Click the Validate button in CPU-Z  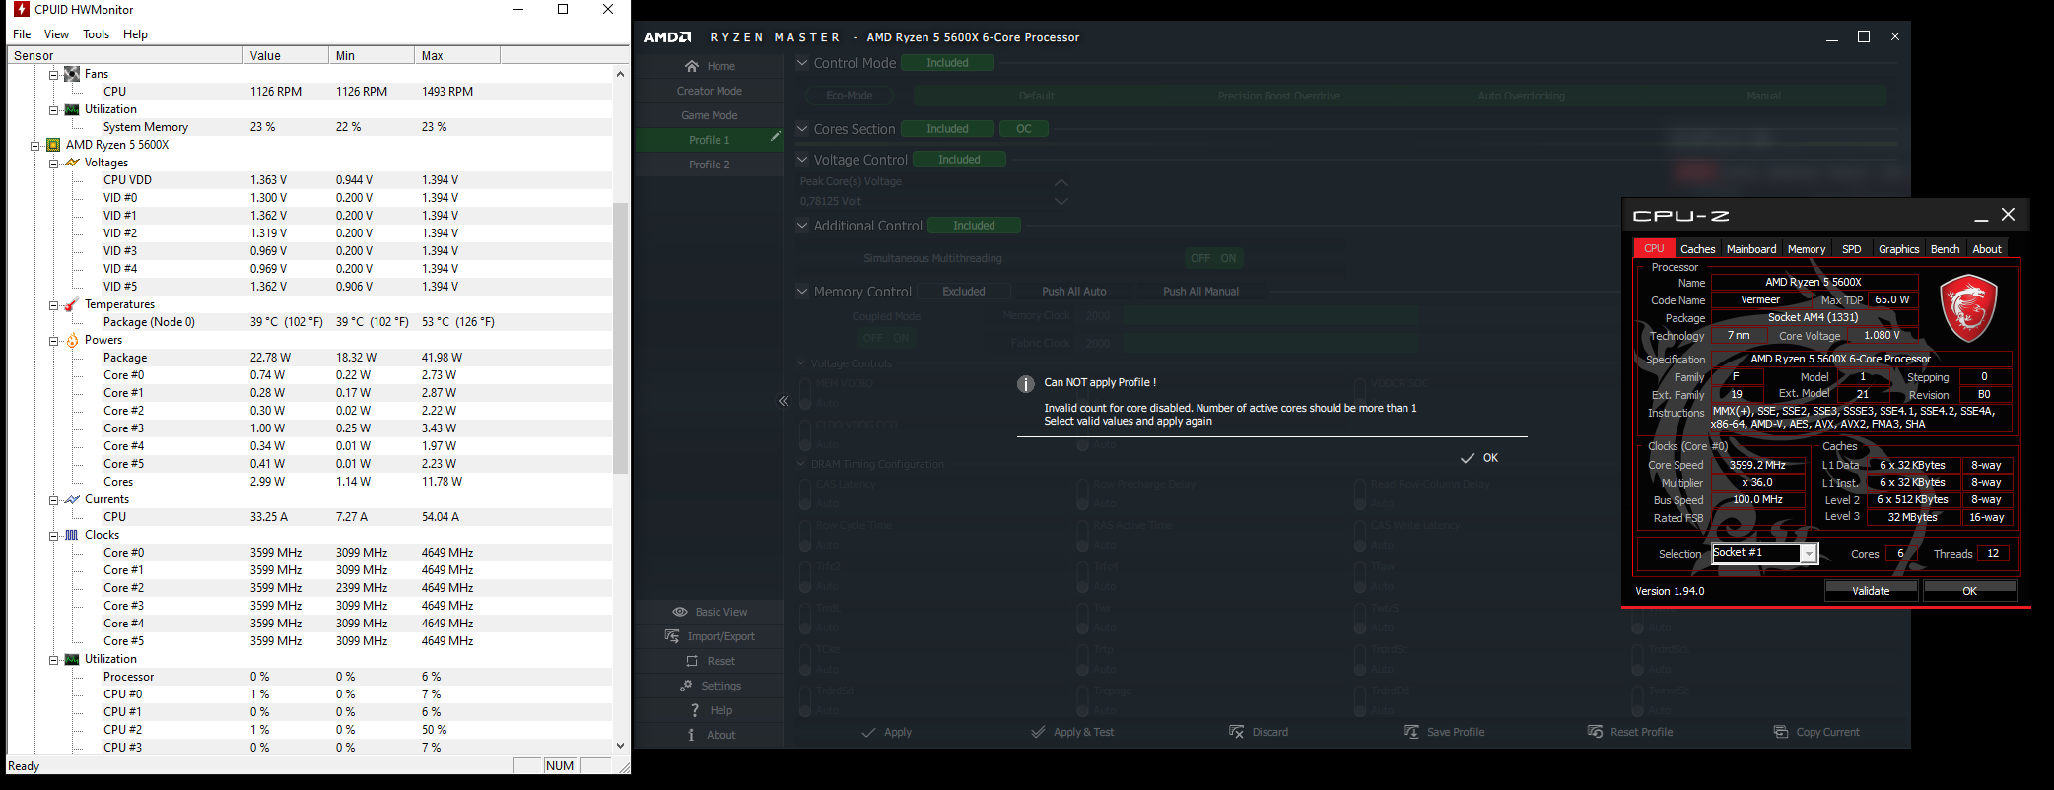tap(1871, 591)
